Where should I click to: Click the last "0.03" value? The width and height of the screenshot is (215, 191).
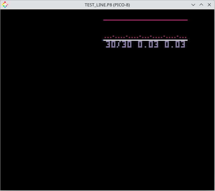click(175, 44)
